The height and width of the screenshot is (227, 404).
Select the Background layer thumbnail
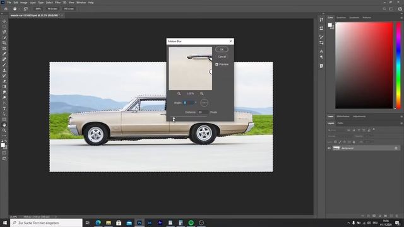[x=336, y=148]
